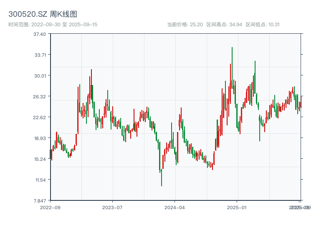Click the 2025-01 x-axis label
Screen dimensions: 334x250
[x=237, y=207]
